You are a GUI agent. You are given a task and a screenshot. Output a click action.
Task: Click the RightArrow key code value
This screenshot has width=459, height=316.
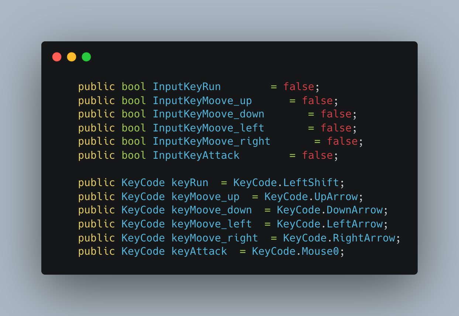pos(364,238)
